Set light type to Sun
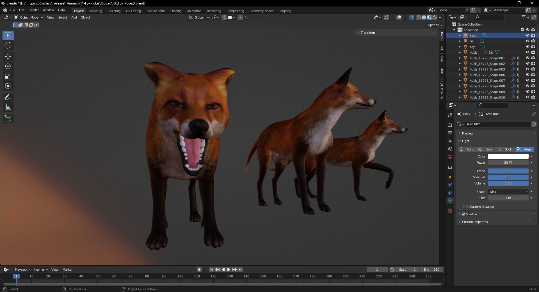 tap(486, 149)
